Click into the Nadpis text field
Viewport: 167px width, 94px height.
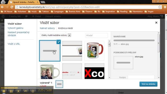(141, 77)
